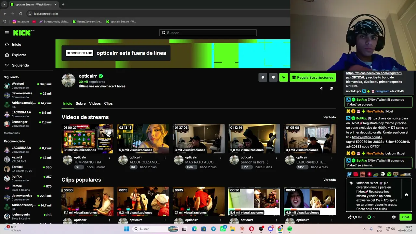Open Discord from the taskbar
This screenshot has width=416, height=234.
271,229
